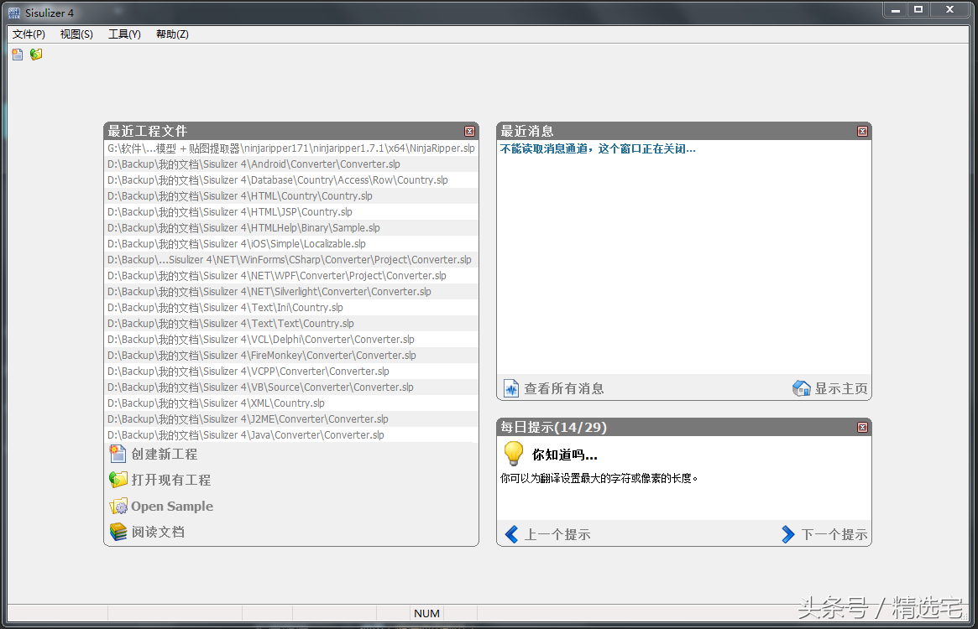Click the light bulb tip icon
Screen dimensions: 978x629
[513, 453]
